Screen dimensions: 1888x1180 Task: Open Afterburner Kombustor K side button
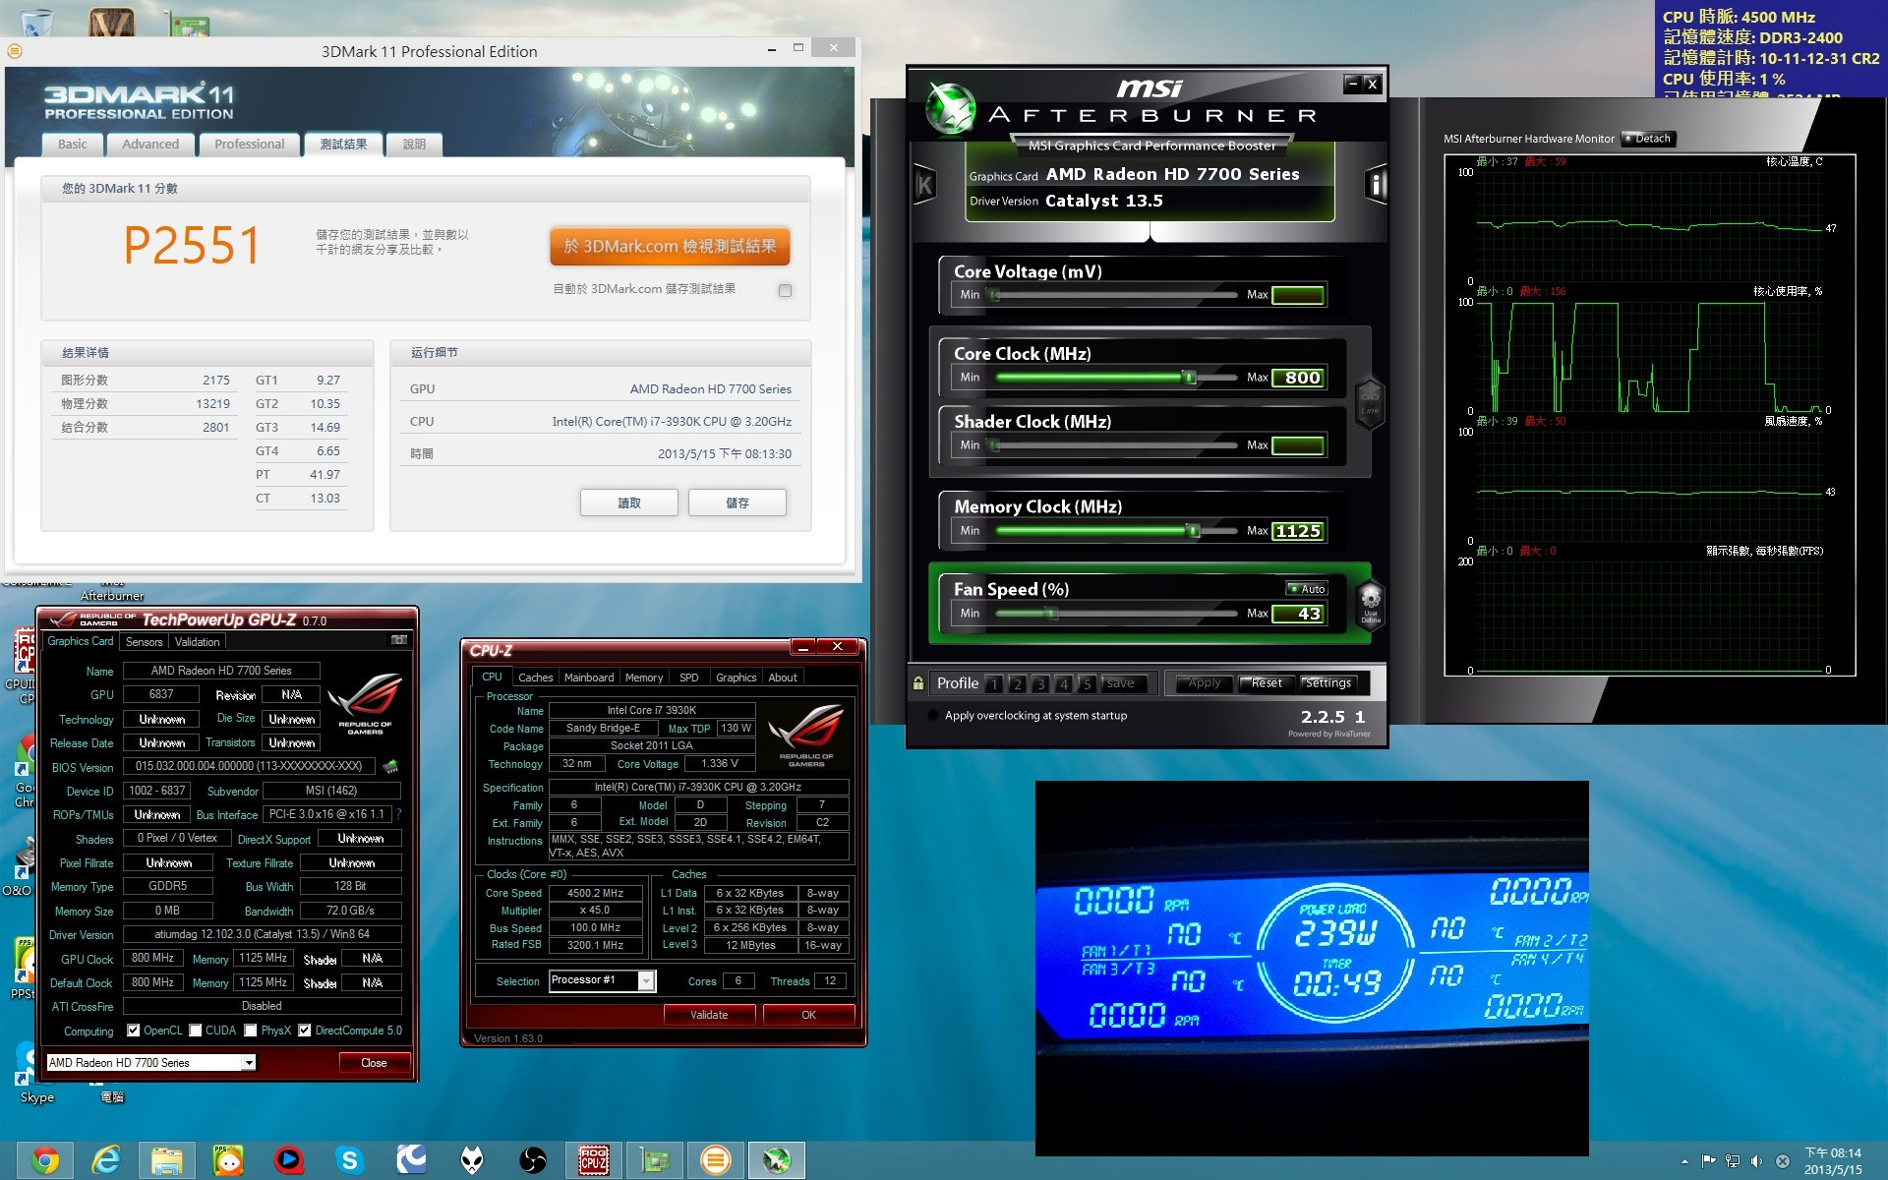coord(924,184)
